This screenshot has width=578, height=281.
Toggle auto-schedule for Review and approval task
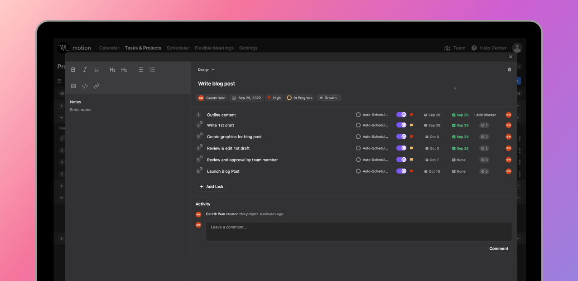coord(401,160)
